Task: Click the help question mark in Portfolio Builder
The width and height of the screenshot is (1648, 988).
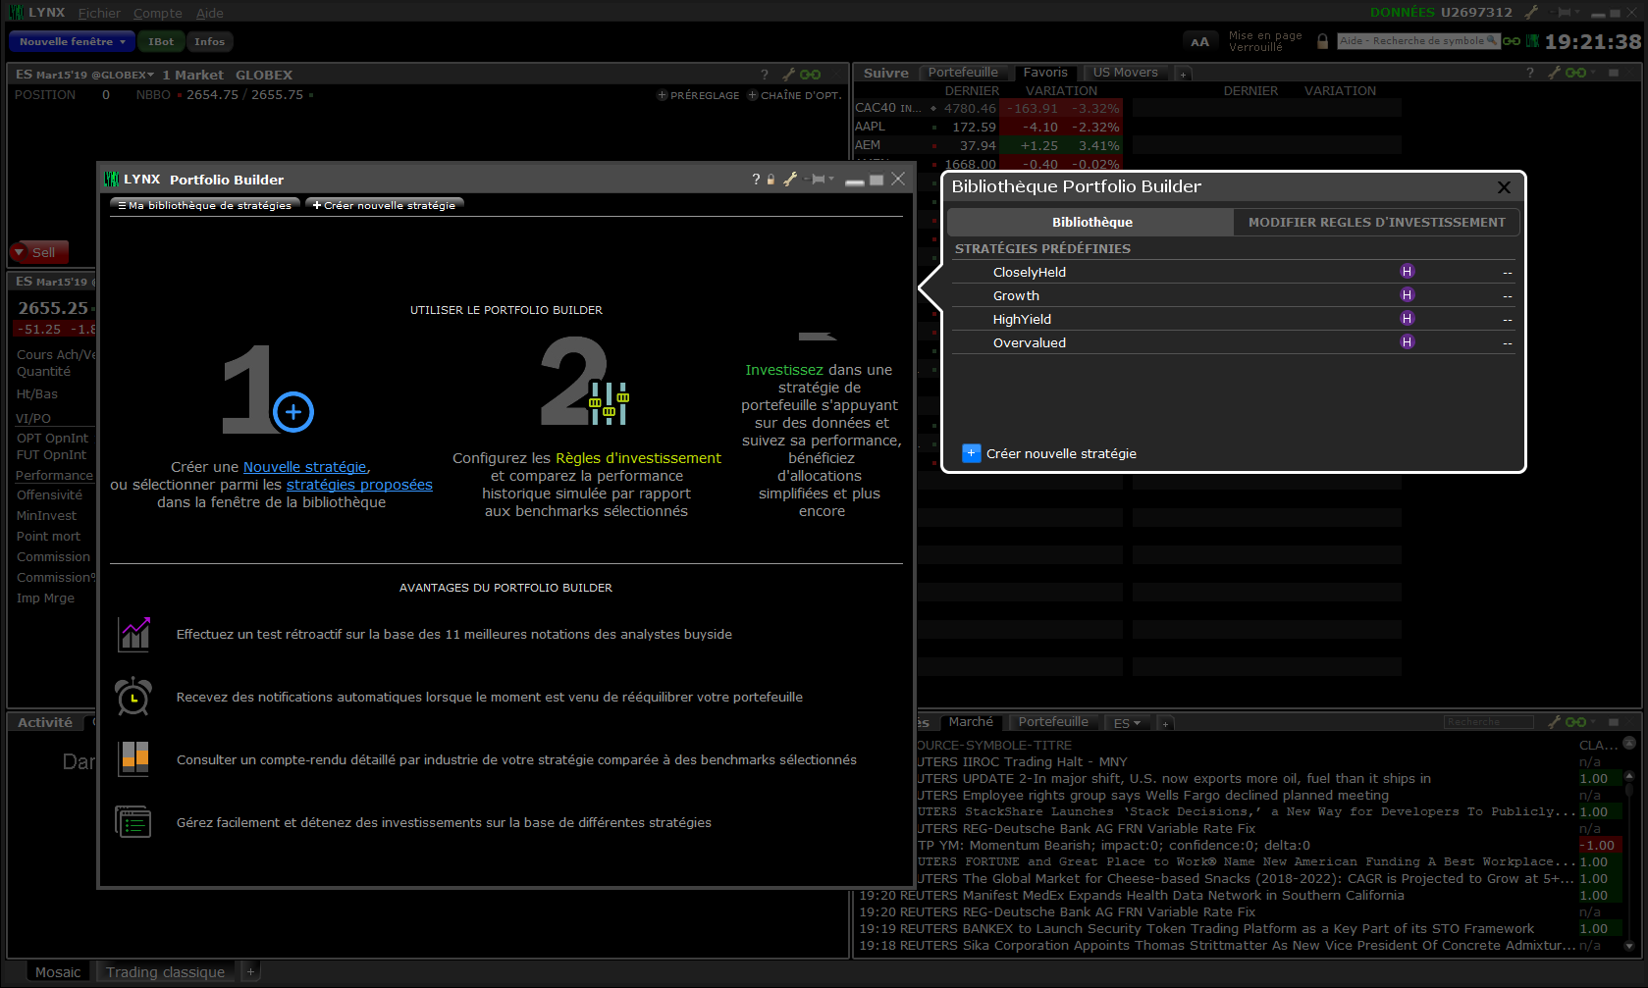Action: pos(756,180)
